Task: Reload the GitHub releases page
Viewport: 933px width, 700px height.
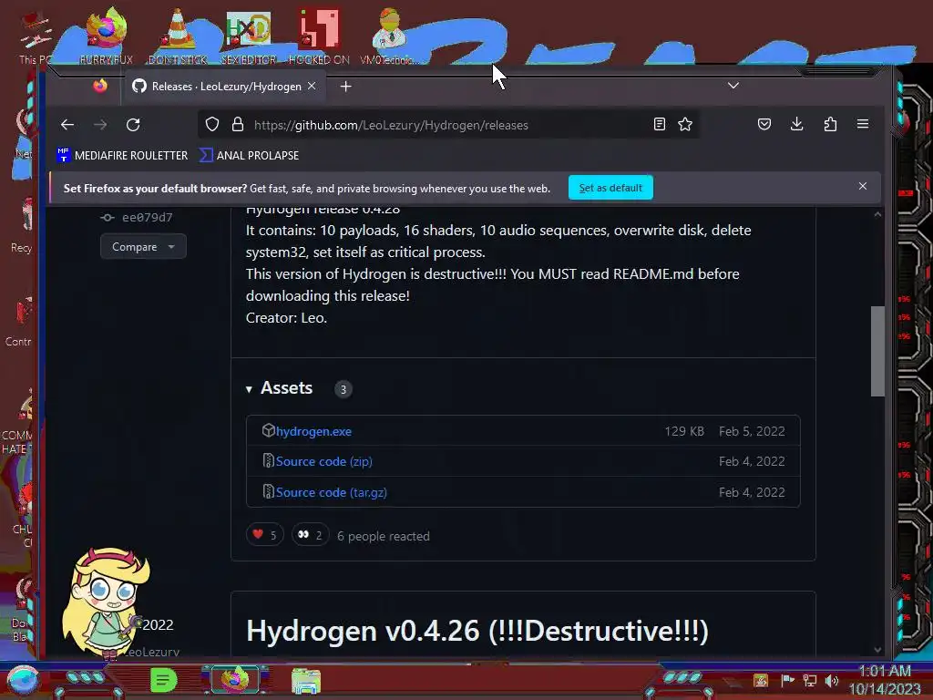Action: (133, 124)
